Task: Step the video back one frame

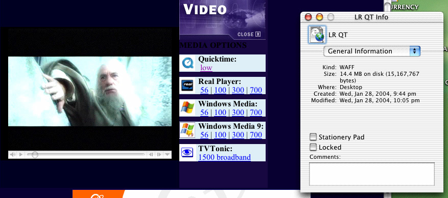Action: tap(151, 155)
